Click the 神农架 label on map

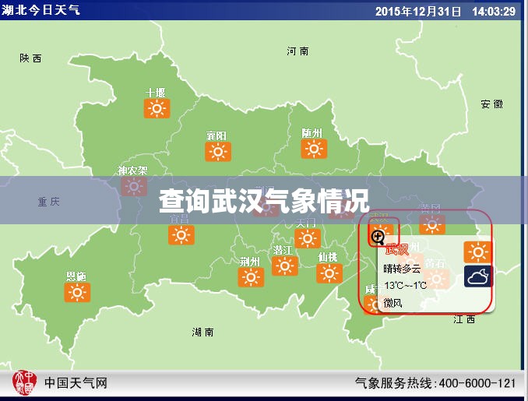[x=132, y=171]
